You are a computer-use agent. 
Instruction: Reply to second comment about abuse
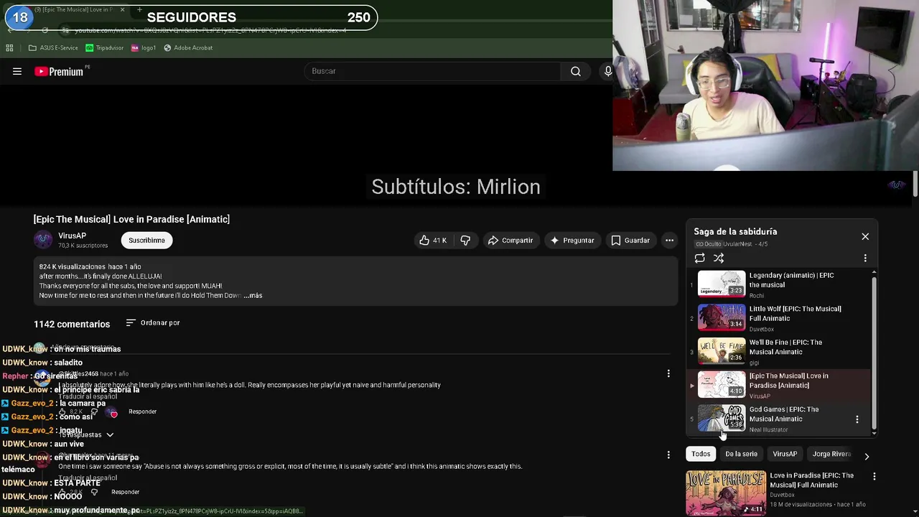click(x=125, y=492)
